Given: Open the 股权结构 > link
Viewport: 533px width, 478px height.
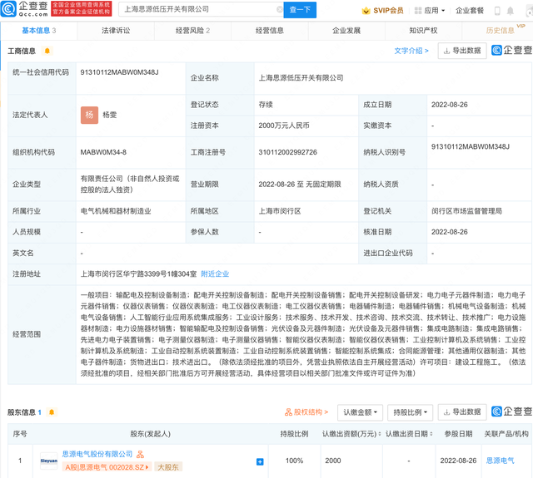Looking at the screenshot, I should point(306,412).
